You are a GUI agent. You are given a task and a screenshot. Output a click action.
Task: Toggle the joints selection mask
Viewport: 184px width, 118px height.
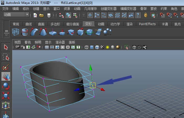click(97, 15)
